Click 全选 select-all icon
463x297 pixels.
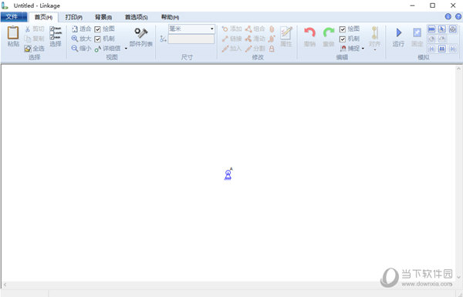pyautogui.click(x=28, y=49)
